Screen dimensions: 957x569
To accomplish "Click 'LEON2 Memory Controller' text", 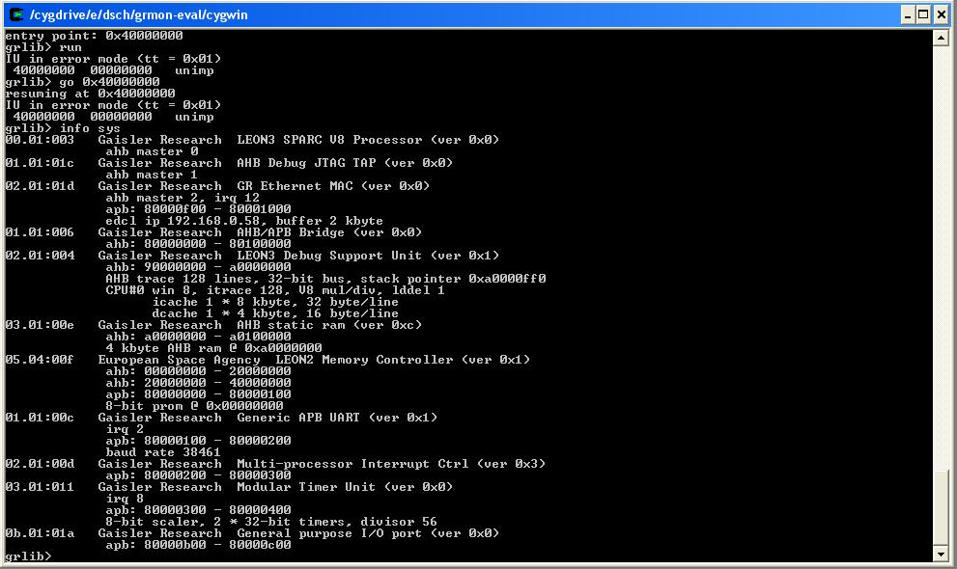I will point(364,360).
